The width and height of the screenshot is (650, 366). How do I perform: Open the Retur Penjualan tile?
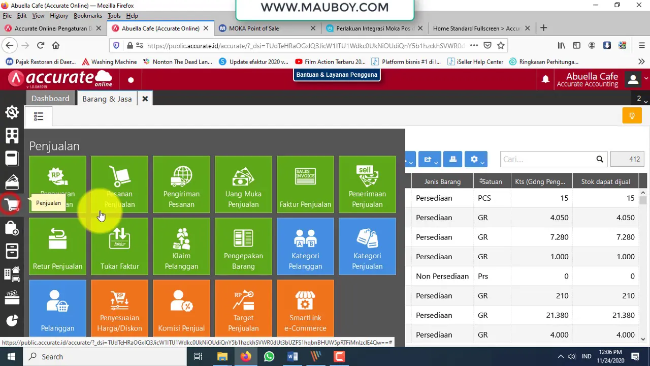point(57,247)
